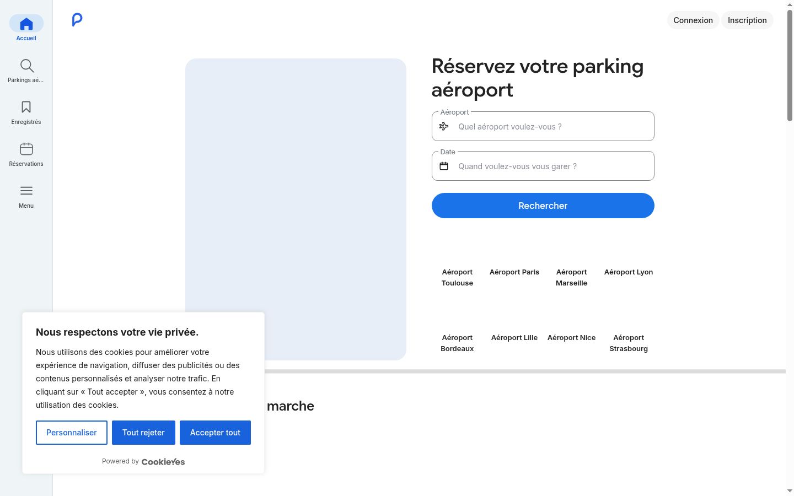The width and height of the screenshot is (794, 496).
Task: Click the Inscription button
Action: tap(747, 20)
